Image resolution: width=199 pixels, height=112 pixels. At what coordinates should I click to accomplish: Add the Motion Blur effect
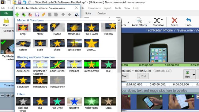tap(74, 29)
